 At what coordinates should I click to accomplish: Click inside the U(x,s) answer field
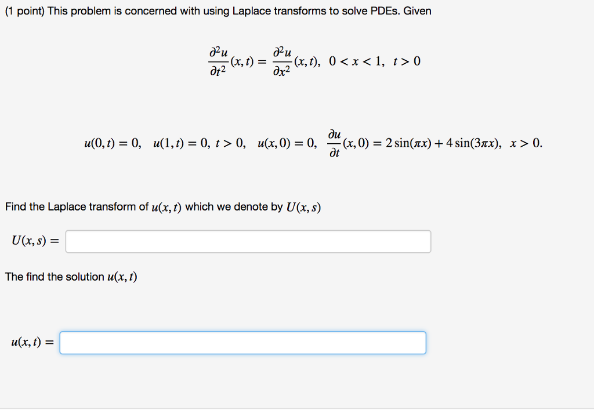point(249,241)
